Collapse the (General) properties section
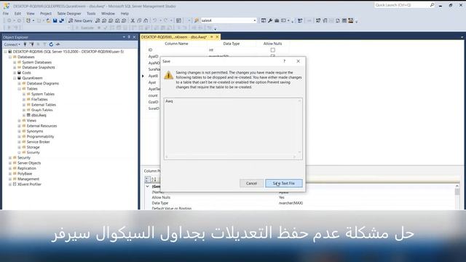The image size is (466, 262). [147, 186]
